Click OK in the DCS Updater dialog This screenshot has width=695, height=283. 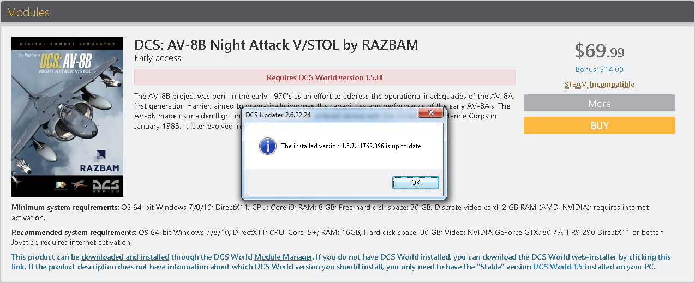[x=415, y=182]
